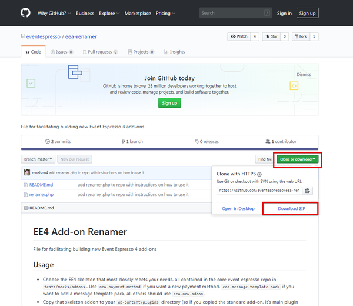
Task: View the 1 branch list
Action: point(132,141)
